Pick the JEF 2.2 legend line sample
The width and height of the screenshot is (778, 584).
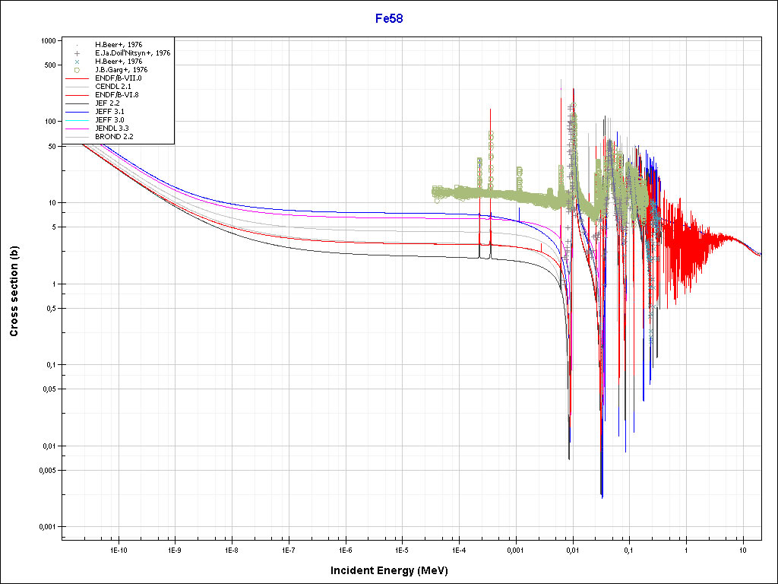77,103
